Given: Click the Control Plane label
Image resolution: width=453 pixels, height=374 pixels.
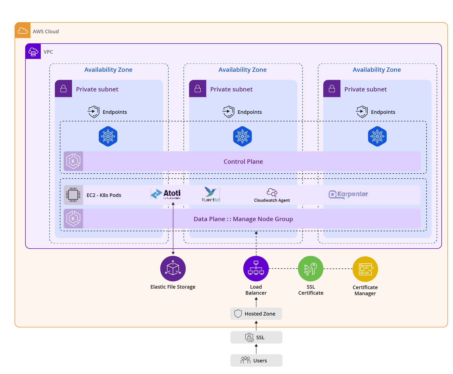Looking at the screenshot, I should click(243, 161).
